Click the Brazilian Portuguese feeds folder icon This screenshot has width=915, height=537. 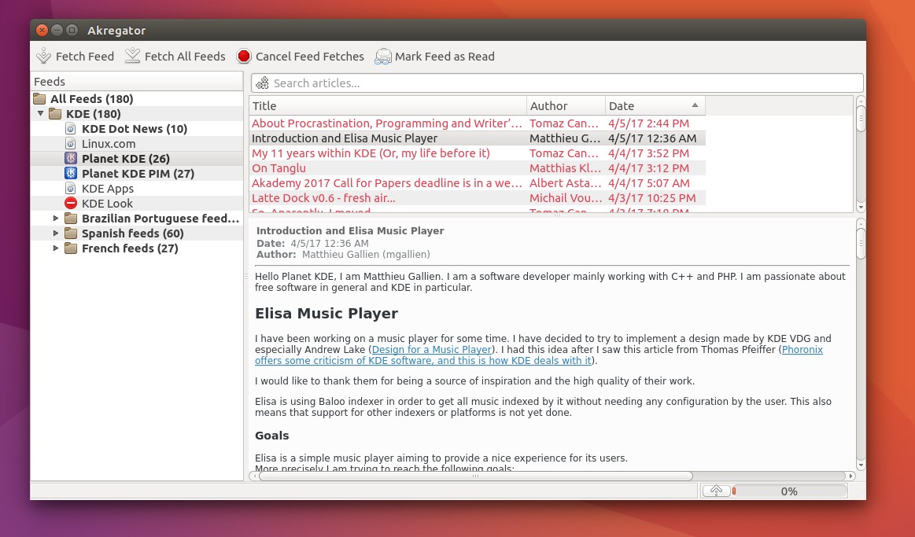coord(71,218)
